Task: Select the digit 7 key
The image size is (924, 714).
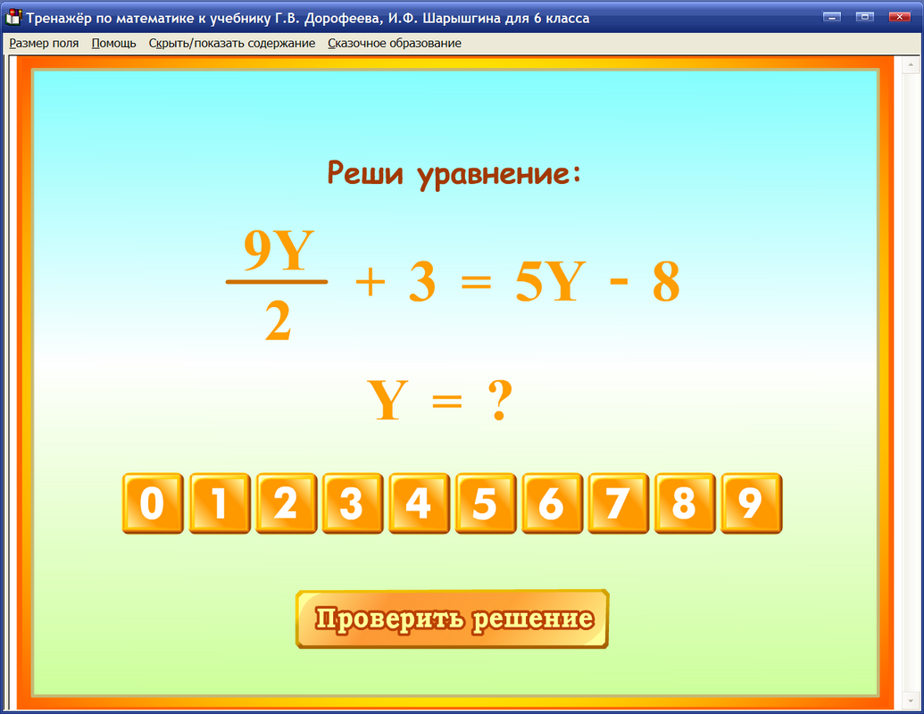Action: 618,503
